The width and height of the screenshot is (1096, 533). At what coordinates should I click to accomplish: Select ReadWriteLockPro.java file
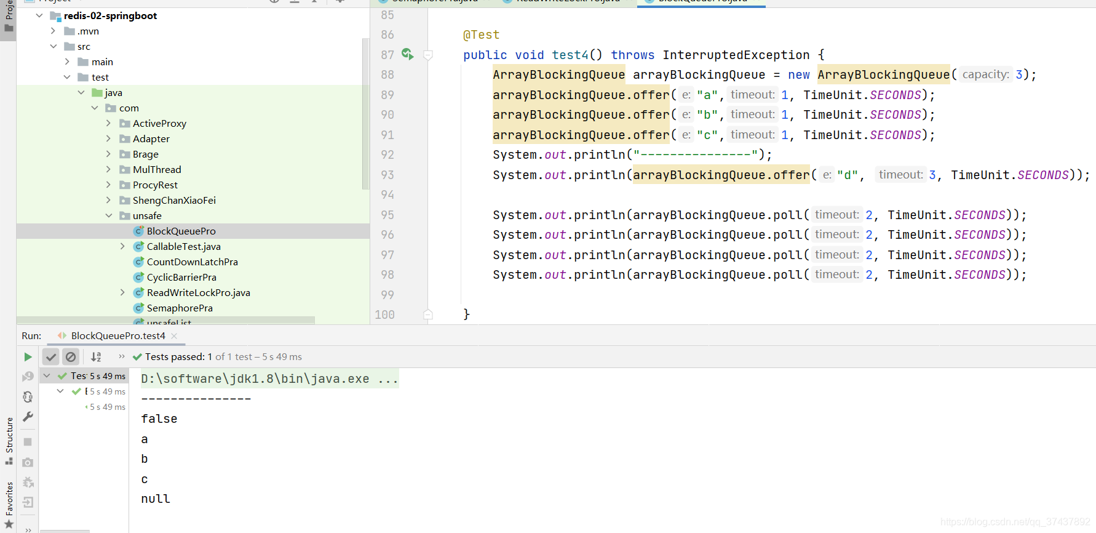(198, 292)
